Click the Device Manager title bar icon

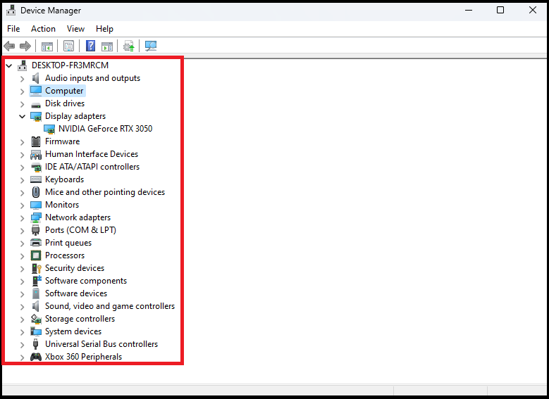click(x=11, y=10)
